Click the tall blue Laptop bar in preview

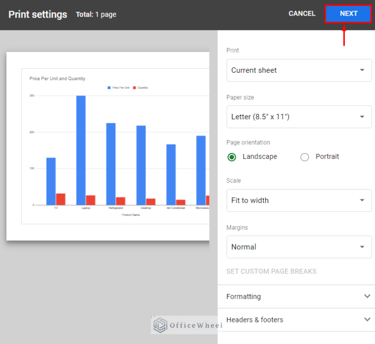coord(81,150)
